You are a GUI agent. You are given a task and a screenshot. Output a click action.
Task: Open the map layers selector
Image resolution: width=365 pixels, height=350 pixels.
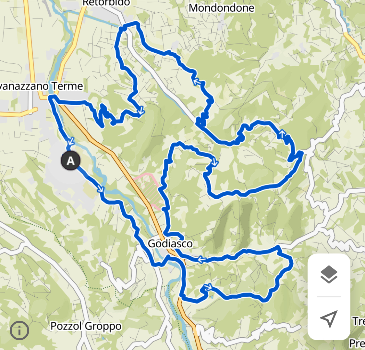pos(329,274)
